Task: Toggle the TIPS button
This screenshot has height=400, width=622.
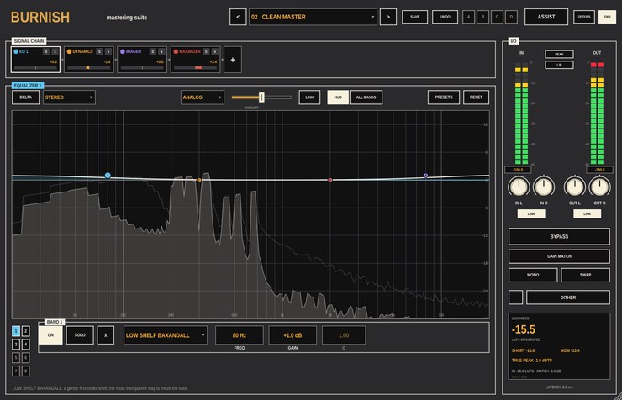Action: click(x=608, y=17)
